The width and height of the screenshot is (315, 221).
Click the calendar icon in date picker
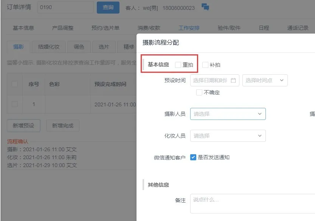233,80
